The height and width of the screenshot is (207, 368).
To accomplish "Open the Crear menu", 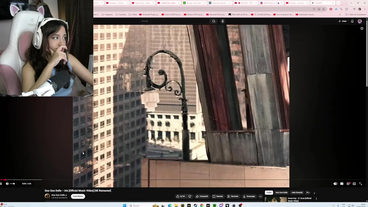I will 342,21.
